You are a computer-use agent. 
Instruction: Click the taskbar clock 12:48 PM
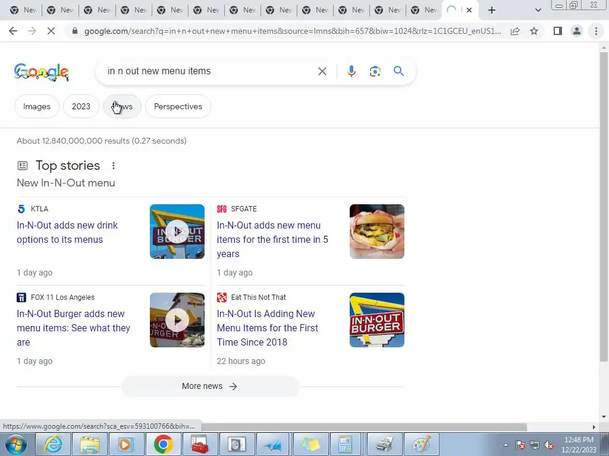(x=579, y=440)
